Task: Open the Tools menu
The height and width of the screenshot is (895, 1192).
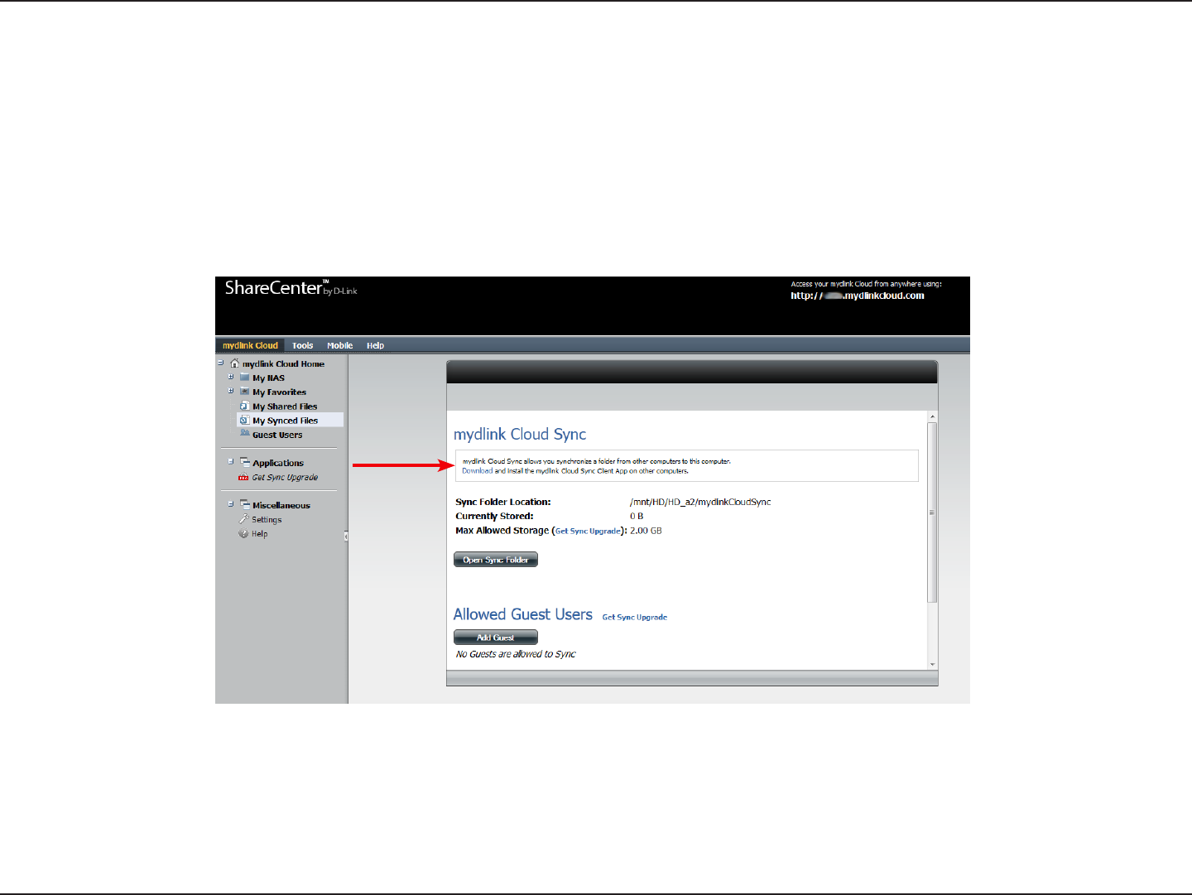Action: click(x=302, y=345)
